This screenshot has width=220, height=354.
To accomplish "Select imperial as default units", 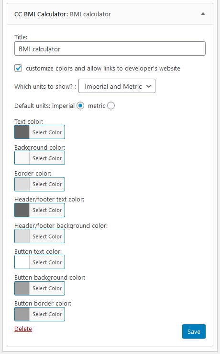I will tap(80, 106).
